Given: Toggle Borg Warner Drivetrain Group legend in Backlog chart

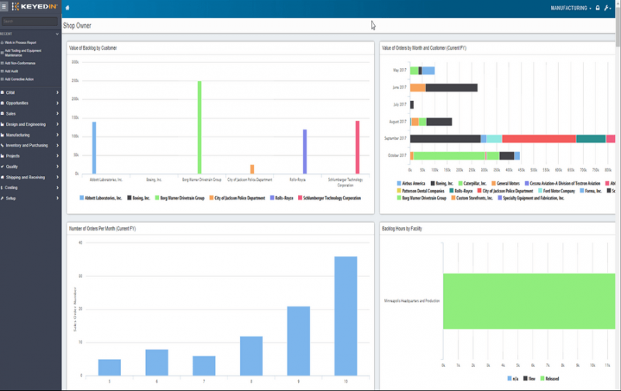Looking at the screenshot, I should coord(180,198).
